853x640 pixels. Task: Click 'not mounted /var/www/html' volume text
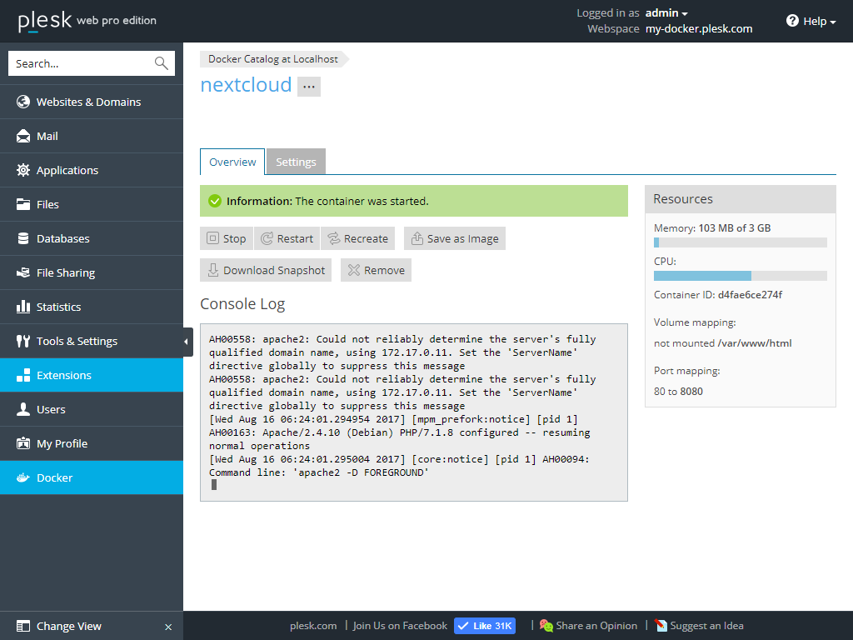[723, 343]
